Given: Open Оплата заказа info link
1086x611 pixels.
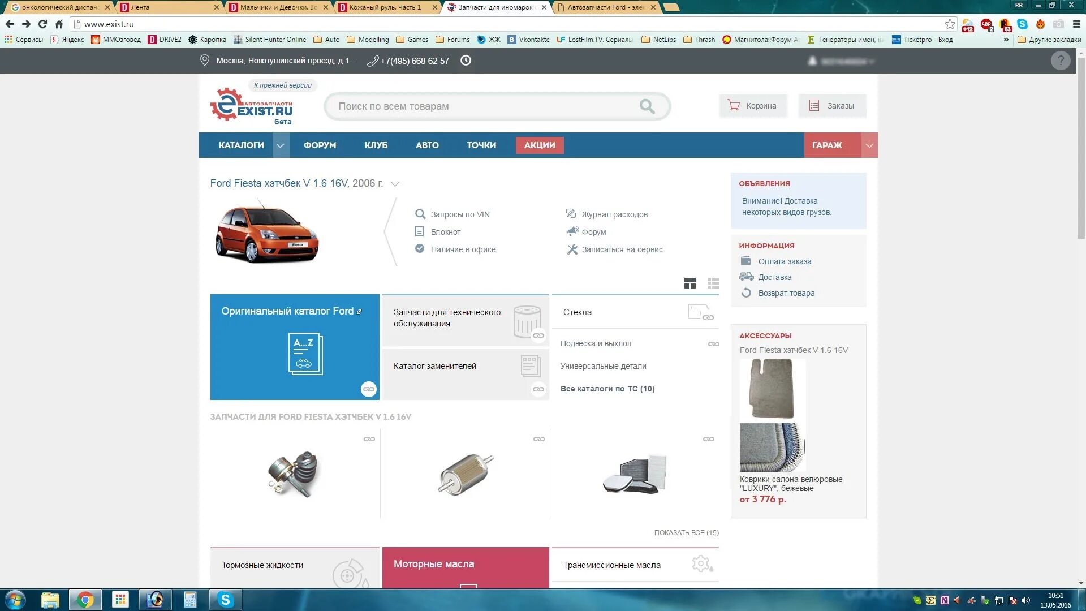Looking at the screenshot, I should [785, 261].
